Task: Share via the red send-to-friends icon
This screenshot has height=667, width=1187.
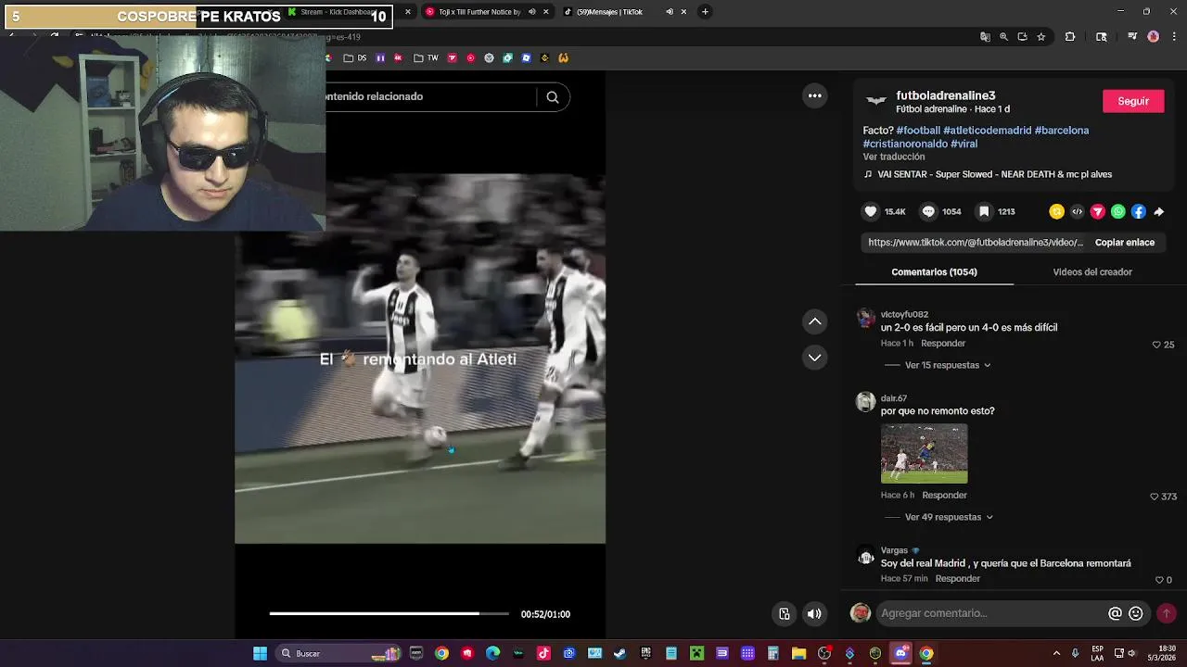Action: point(1097,212)
